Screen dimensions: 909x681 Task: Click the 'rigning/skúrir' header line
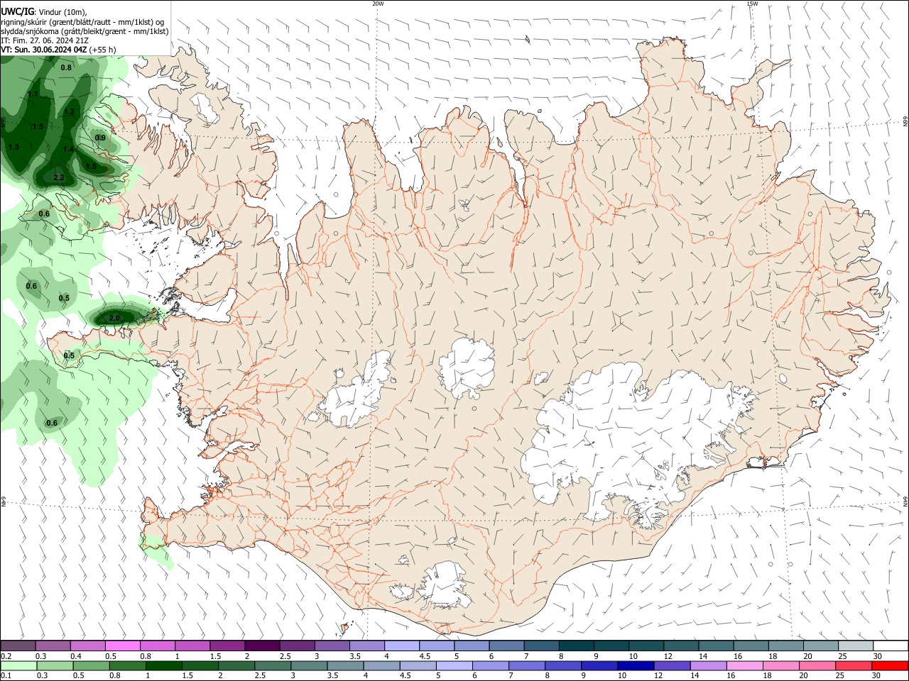[82, 22]
